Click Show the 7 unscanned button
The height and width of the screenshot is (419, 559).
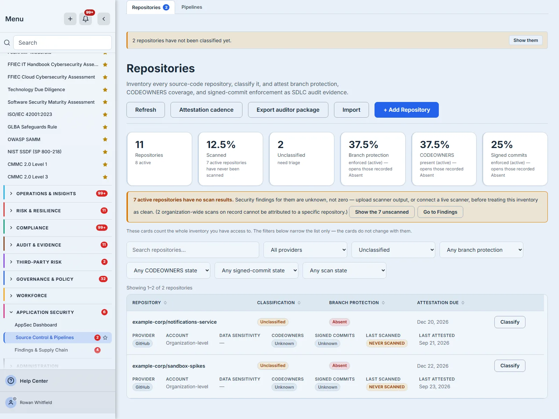(x=382, y=212)
